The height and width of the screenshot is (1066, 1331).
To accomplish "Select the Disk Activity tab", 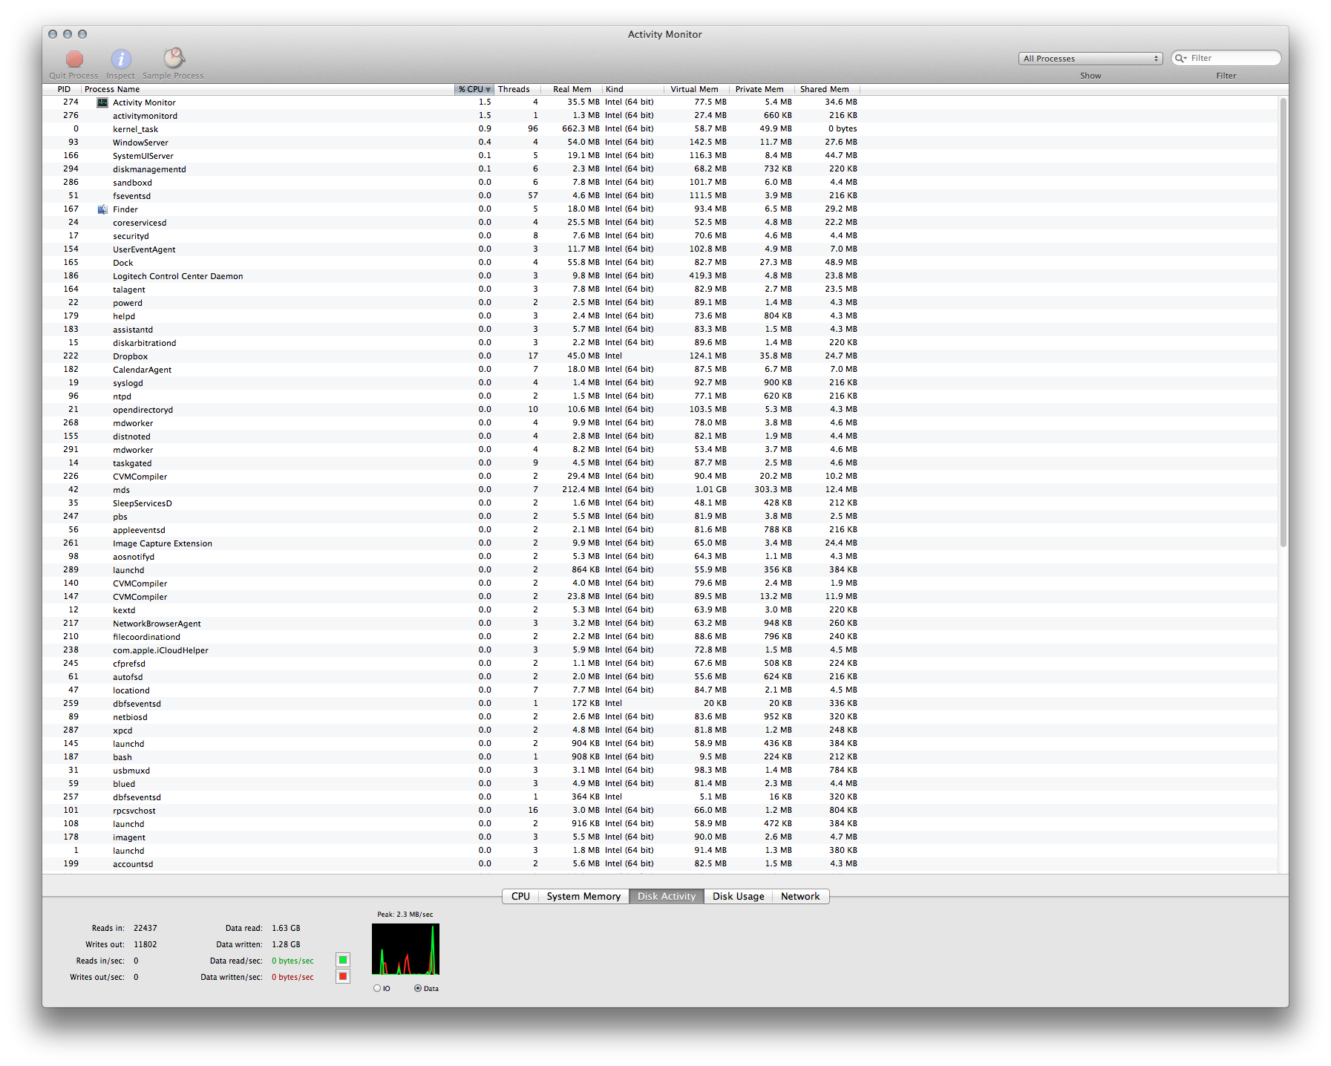I will [x=667, y=897].
